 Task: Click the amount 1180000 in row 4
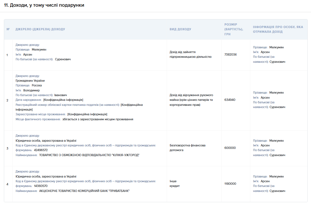(x=230, y=184)
